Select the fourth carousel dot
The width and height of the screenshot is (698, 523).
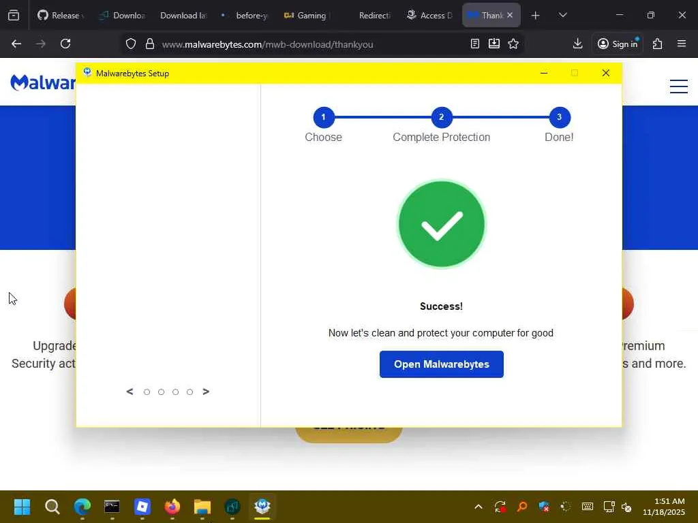click(x=189, y=392)
